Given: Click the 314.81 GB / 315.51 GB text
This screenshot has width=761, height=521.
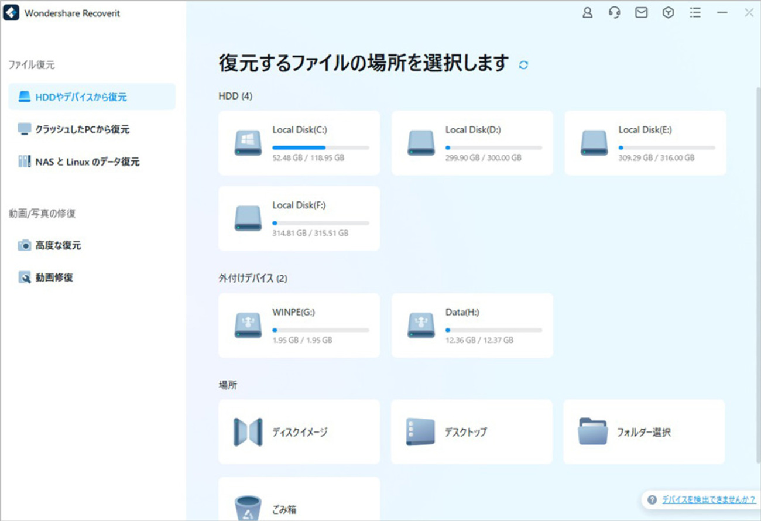Looking at the screenshot, I should click(310, 234).
